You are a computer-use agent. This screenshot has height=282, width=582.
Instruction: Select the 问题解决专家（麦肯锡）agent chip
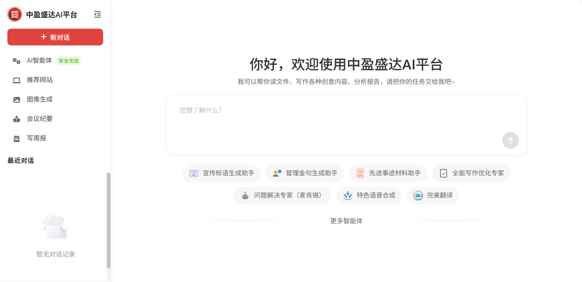[x=282, y=195]
